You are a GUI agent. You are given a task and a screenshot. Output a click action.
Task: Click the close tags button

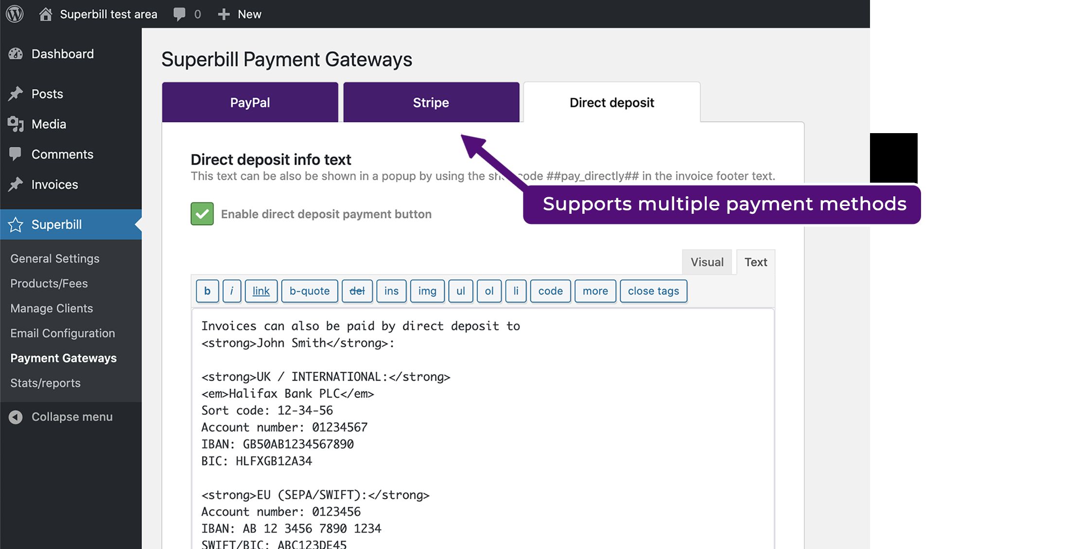[x=653, y=291]
